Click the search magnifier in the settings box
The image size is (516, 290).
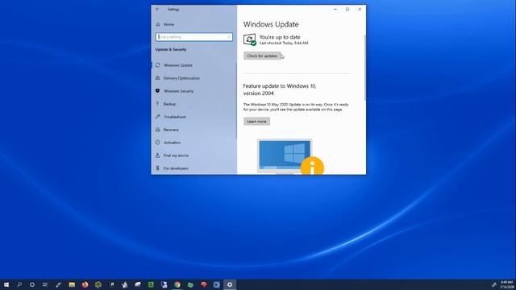point(229,37)
